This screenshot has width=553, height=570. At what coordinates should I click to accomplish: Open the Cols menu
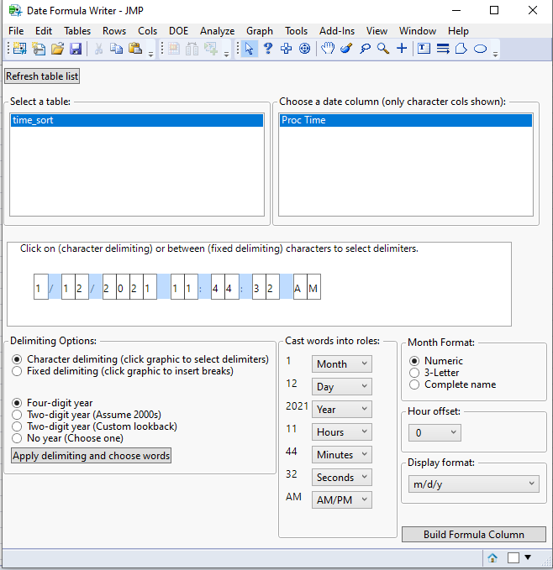pos(147,31)
